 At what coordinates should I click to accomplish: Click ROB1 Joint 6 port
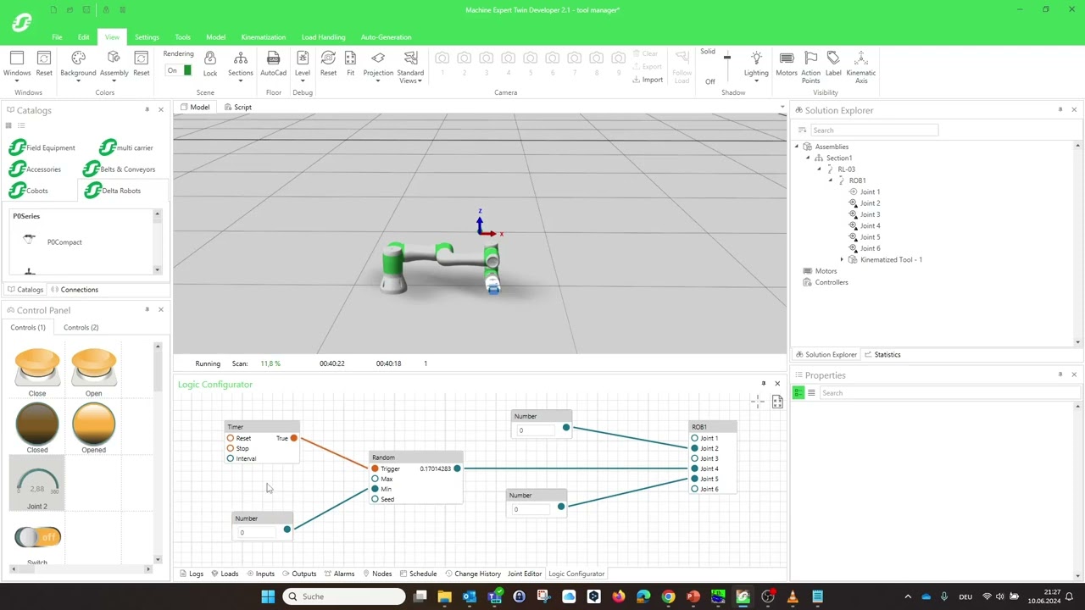coord(694,489)
